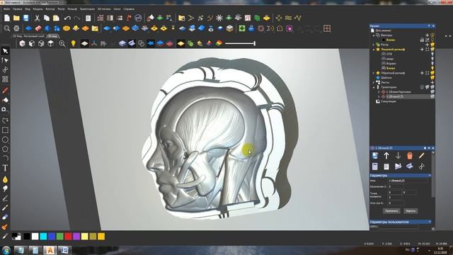Toggle all-layers bulb in Обратный рельеф row

(x=432, y=73)
